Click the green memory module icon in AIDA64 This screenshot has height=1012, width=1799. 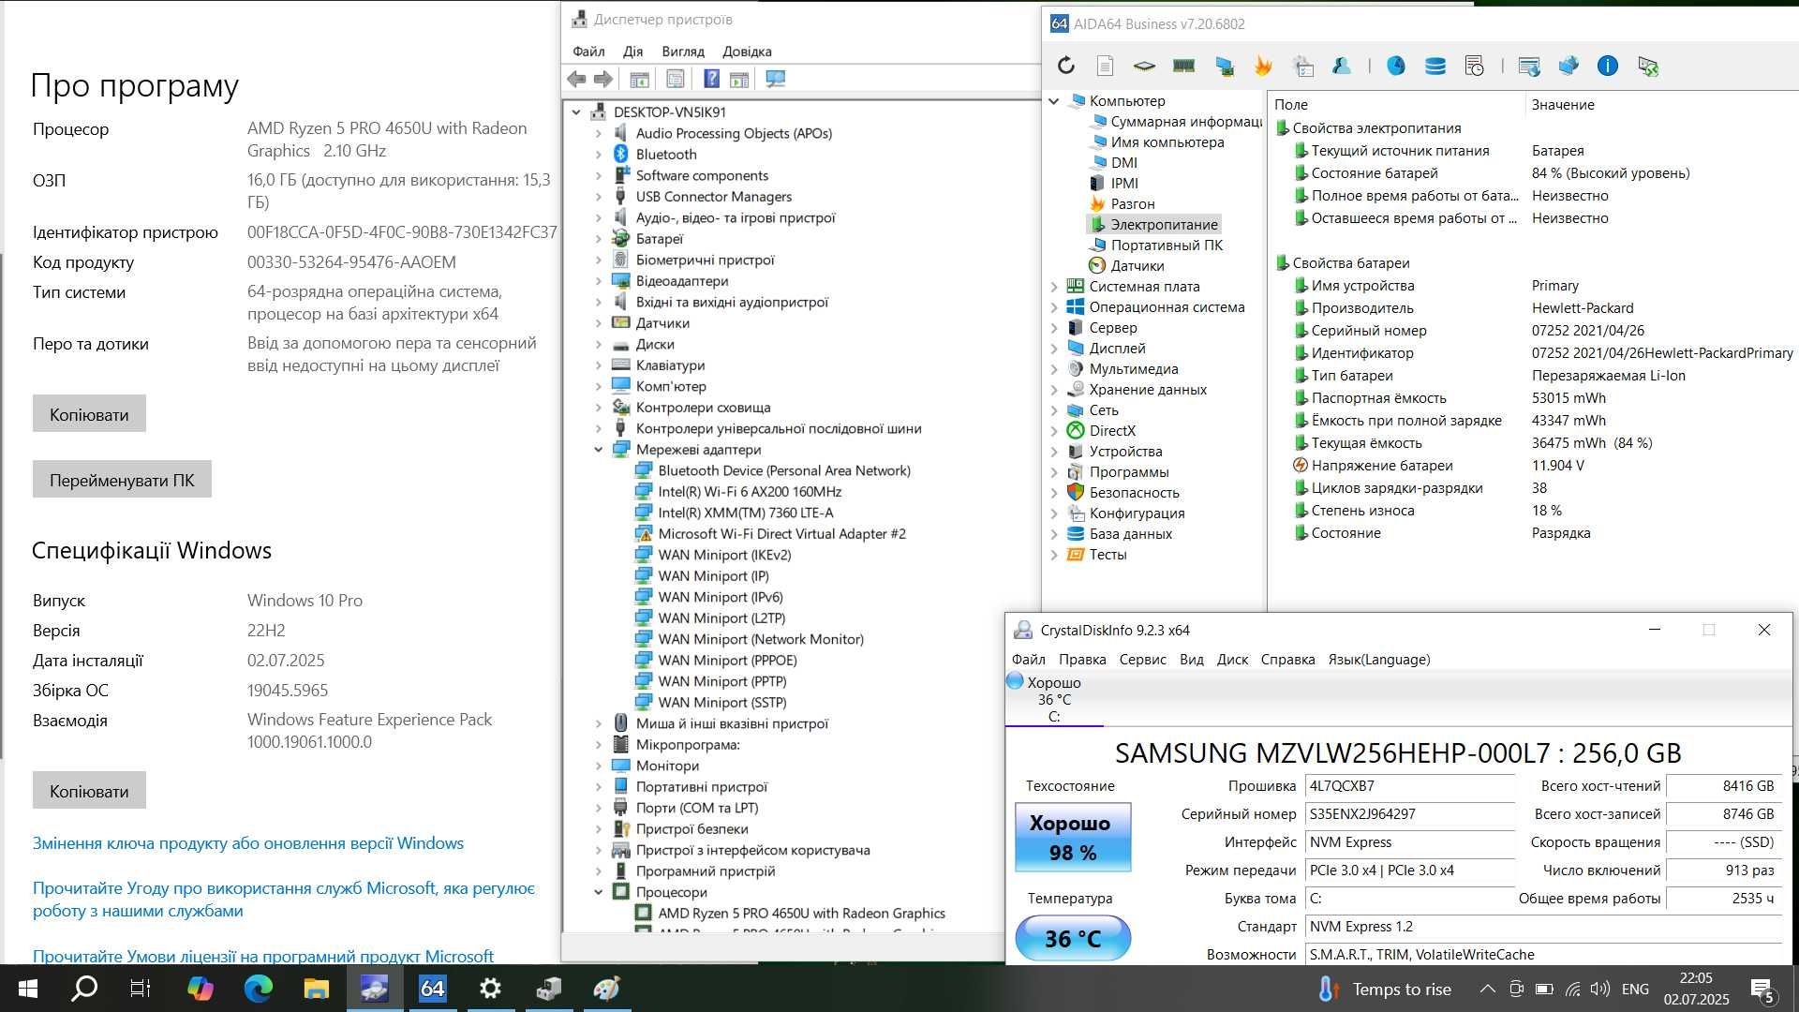coord(1183,66)
